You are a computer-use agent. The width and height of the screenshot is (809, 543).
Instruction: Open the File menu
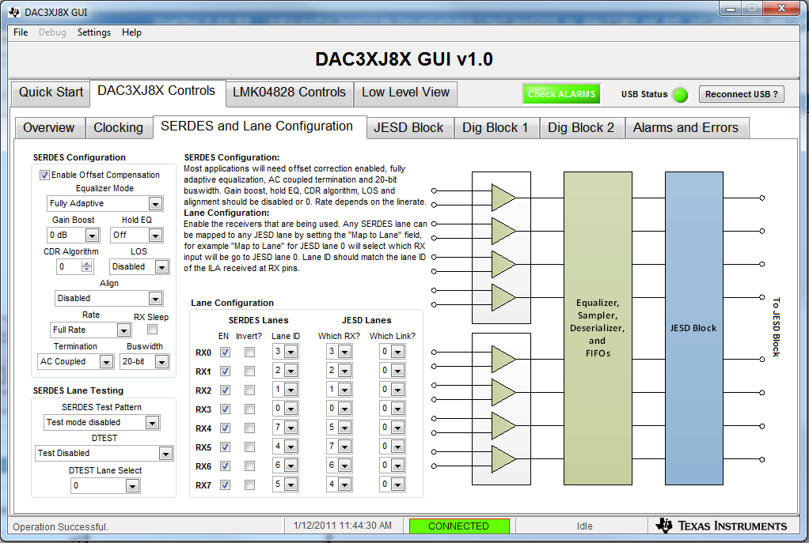[x=21, y=32]
